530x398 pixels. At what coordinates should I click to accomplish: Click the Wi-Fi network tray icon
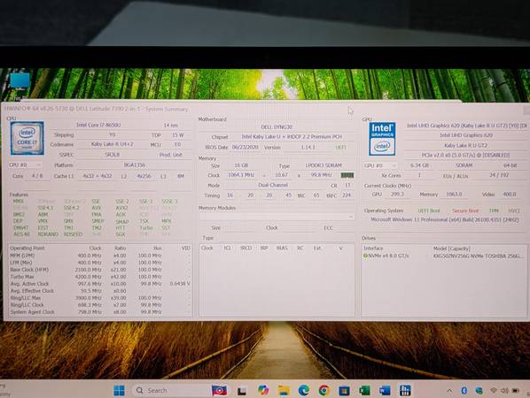[x=494, y=391]
